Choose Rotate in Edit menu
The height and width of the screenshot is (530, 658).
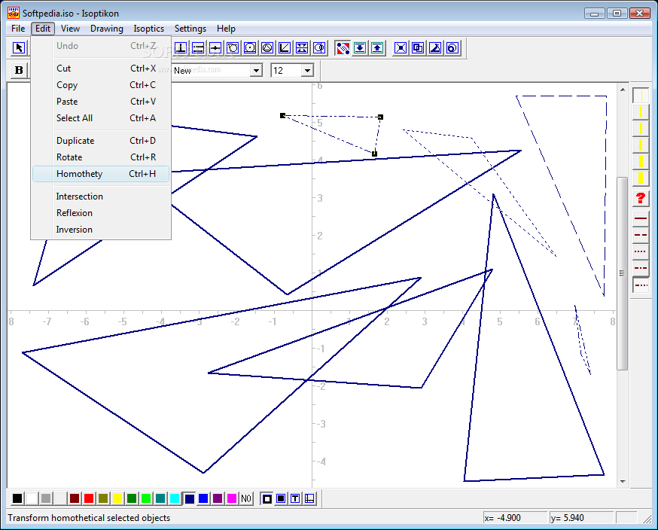tap(101, 157)
